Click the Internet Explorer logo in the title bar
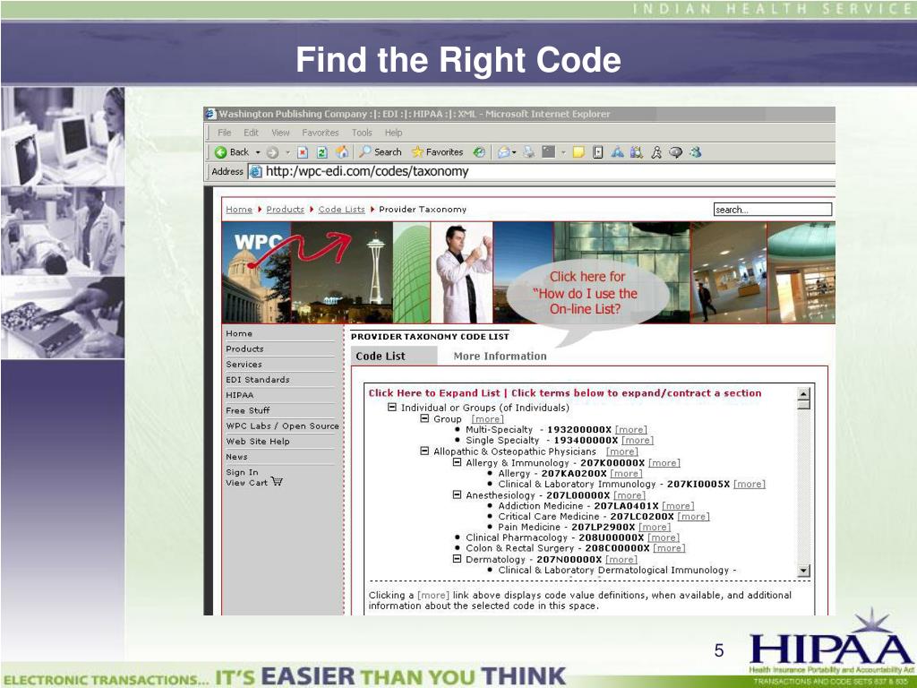 tap(210, 114)
